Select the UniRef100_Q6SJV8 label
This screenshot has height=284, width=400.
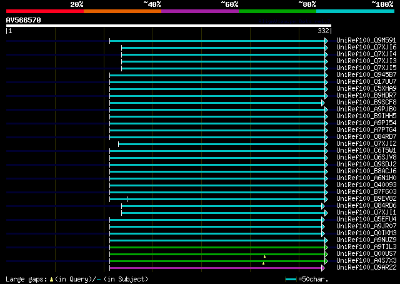366,157
